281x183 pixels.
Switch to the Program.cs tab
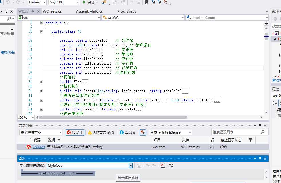(x=126, y=11)
